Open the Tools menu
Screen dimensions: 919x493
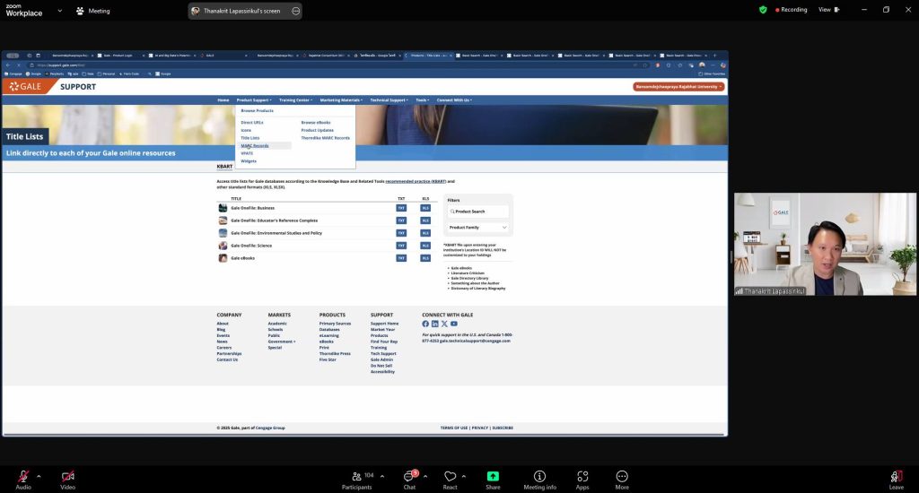click(x=423, y=100)
